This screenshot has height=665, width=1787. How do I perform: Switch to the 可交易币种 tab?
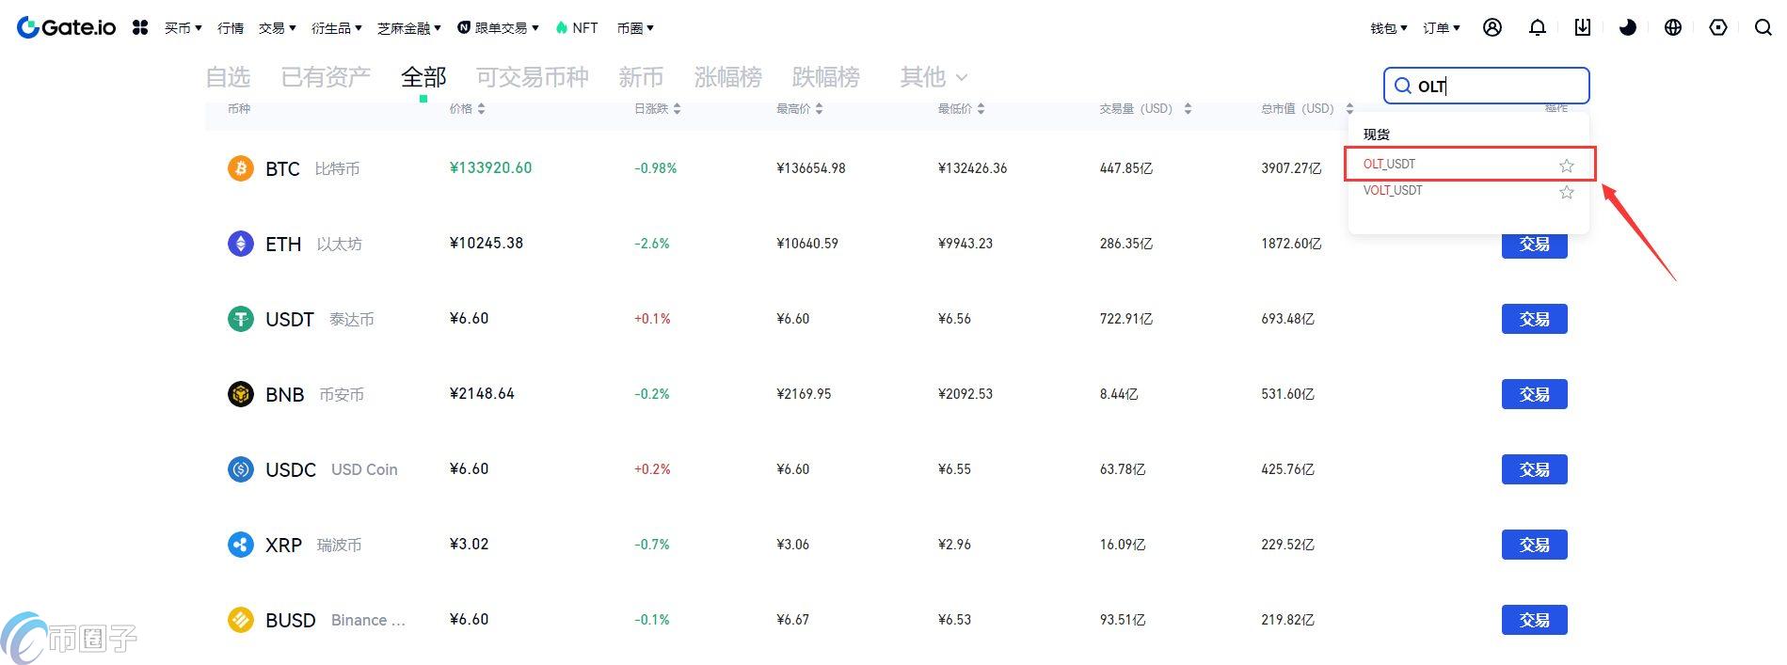click(x=533, y=77)
